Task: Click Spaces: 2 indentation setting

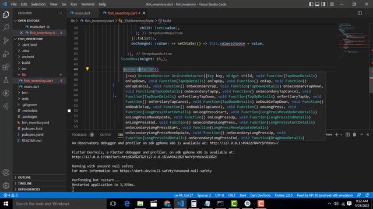Action: point(204,195)
